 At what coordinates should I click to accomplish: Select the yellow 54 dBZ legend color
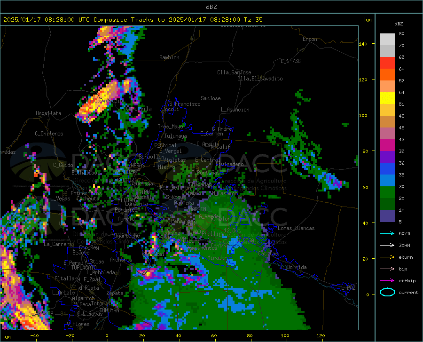(387, 98)
